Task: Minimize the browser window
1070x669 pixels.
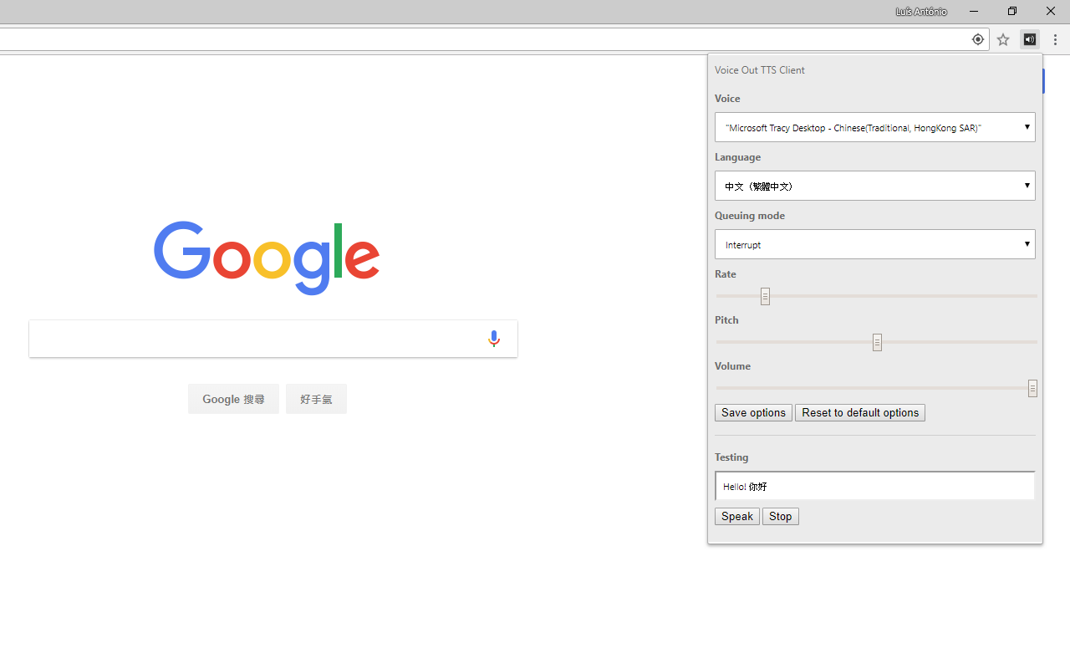Action: [974, 12]
